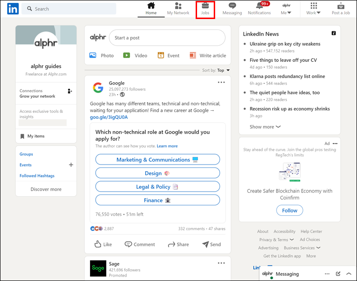
Task: Click the Coinfirm ad image
Action: 289,172
